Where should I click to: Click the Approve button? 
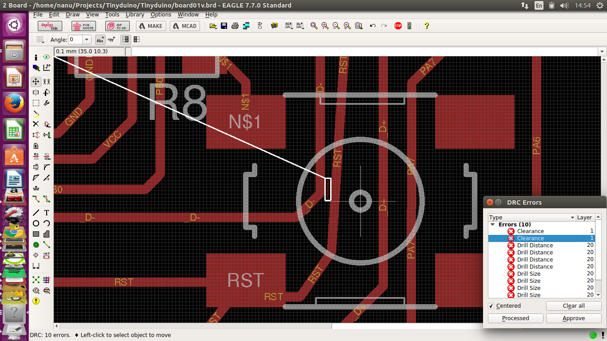click(573, 318)
